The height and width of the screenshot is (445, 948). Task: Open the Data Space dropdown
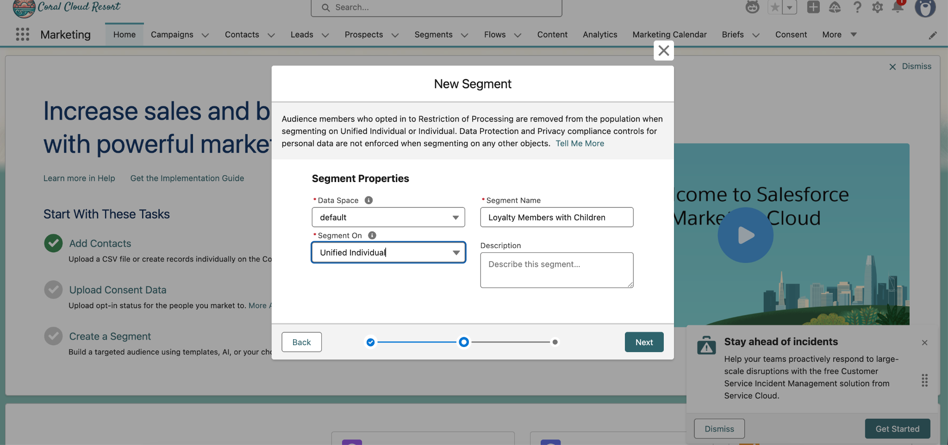pyautogui.click(x=388, y=217)
